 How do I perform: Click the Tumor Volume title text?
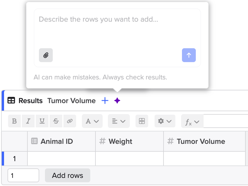[x=72, y=101]
